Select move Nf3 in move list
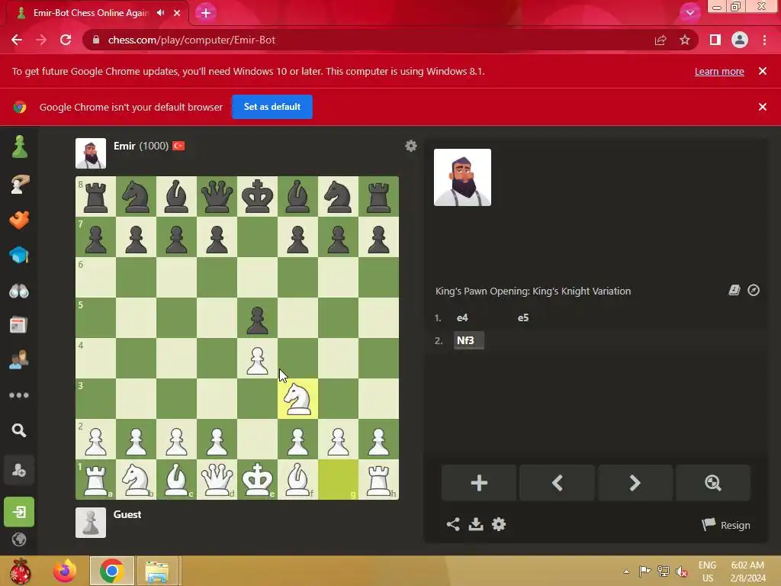This screenshot has width=781, height=586. [x=469, y=340]
